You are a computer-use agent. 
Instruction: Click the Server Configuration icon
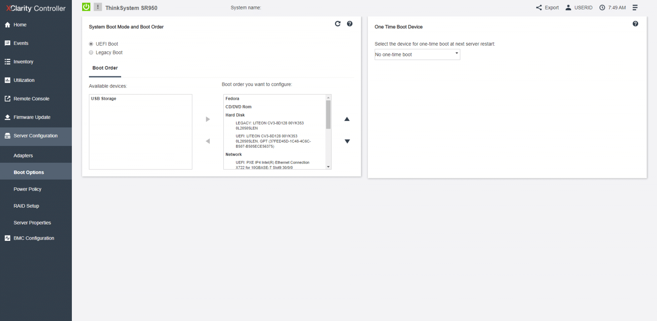[7, 136]
